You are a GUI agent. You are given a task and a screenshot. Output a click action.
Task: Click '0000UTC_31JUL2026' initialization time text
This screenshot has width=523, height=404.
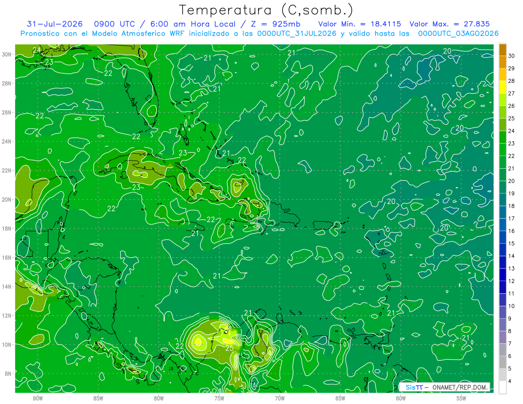297,34
